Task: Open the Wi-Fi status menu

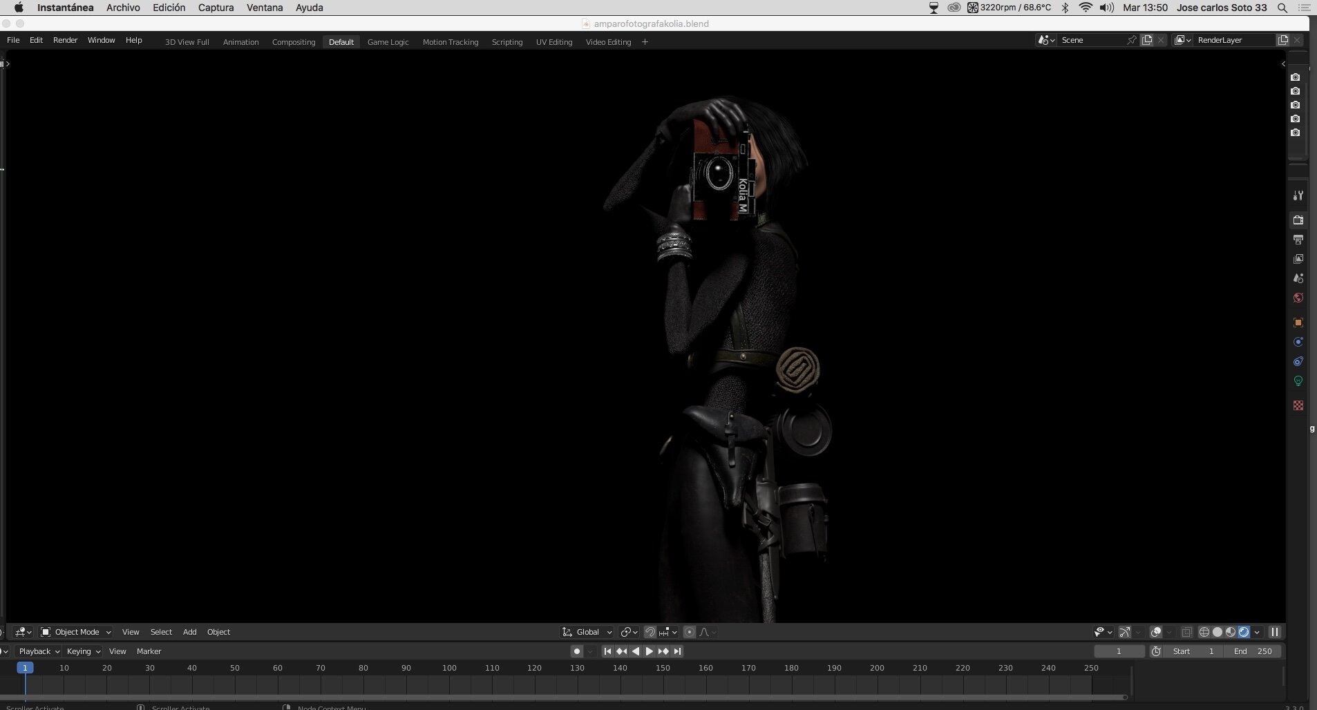Action: tap(1086, 8)
